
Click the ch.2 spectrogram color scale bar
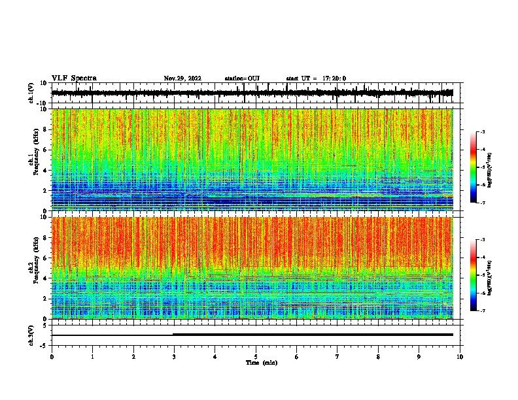point(474,275)
